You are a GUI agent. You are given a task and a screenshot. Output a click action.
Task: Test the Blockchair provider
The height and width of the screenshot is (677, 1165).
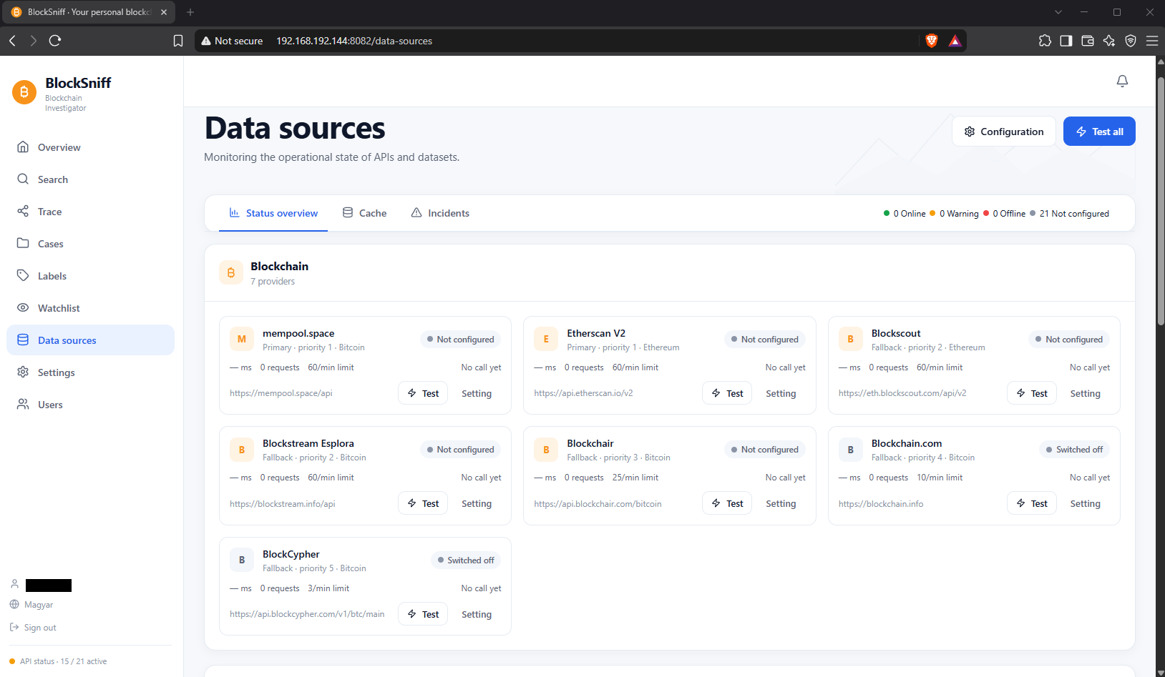[x=727, y=503]
